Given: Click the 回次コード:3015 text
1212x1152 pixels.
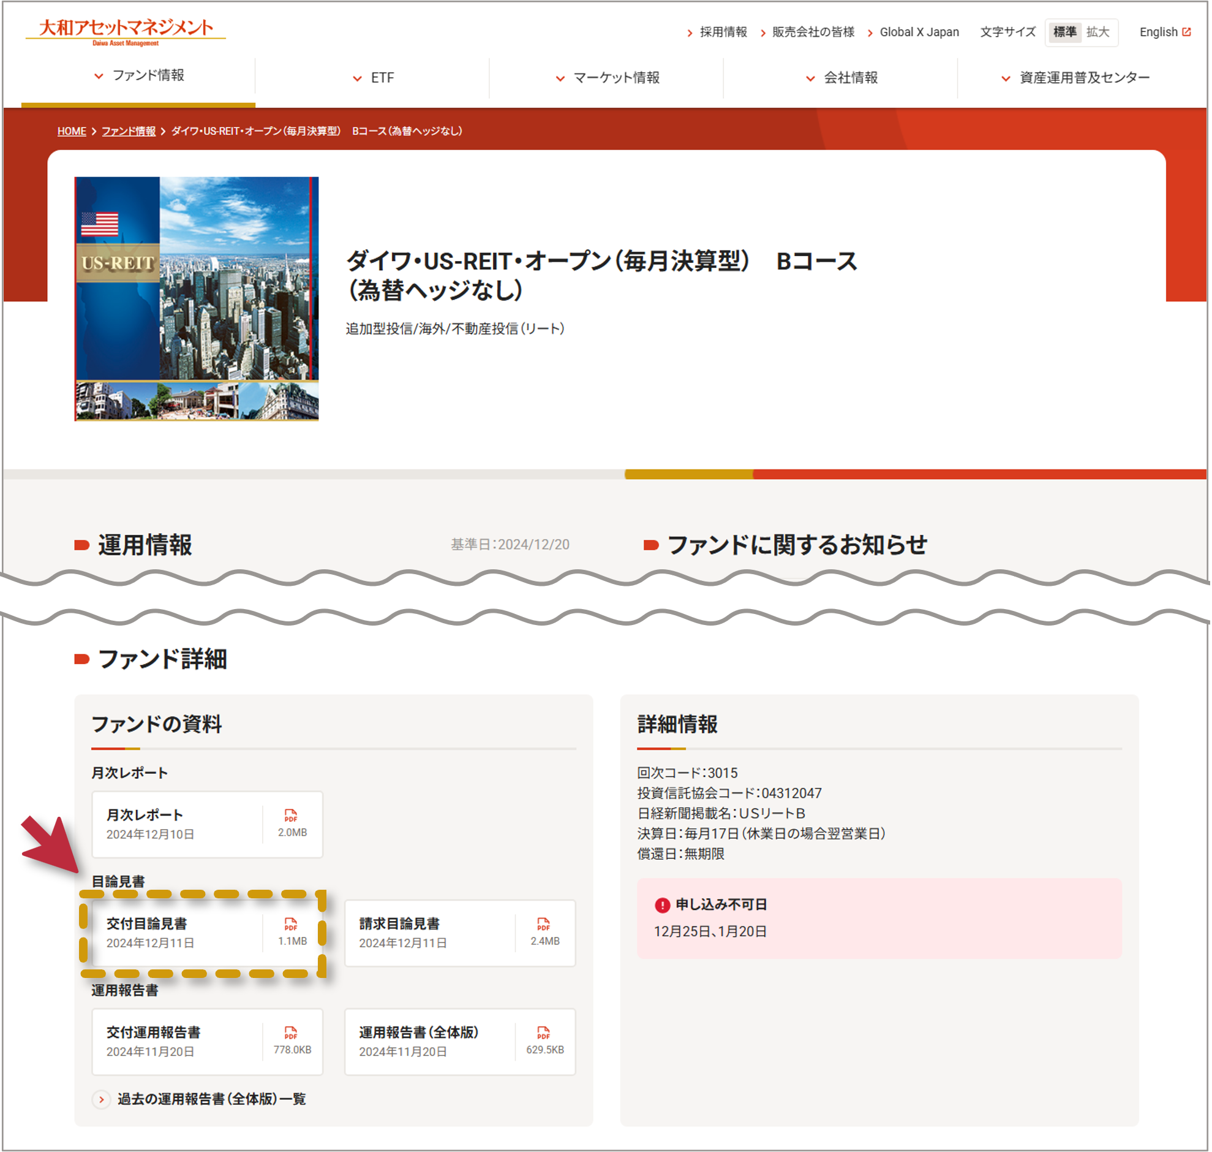Looking at the screenshot, I should (x=688, y=774).
